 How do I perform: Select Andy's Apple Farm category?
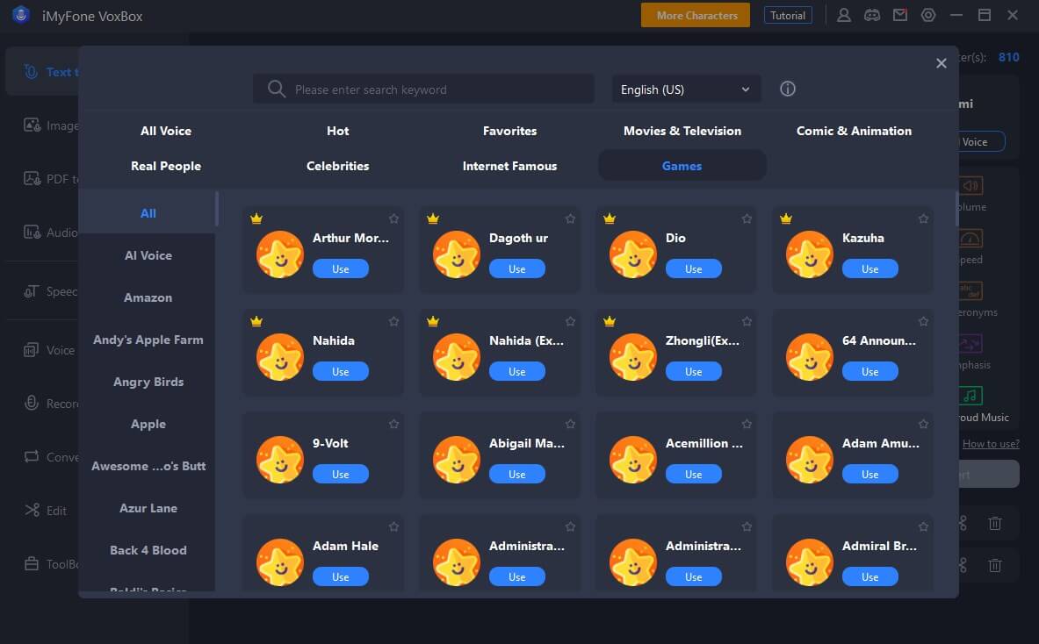(148, 340)
